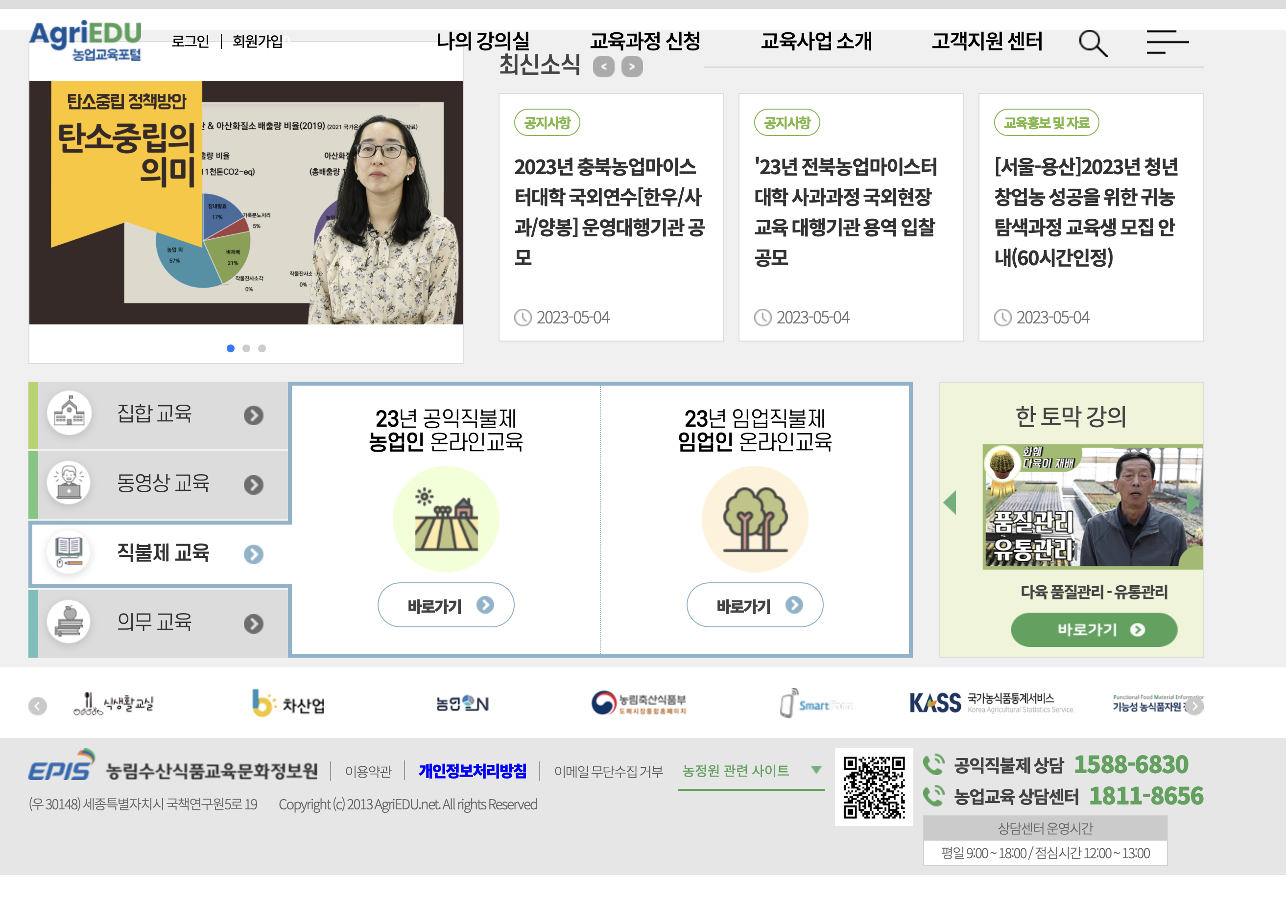
Task: Select the second carousel pagination dot
Action: (245, 348)
